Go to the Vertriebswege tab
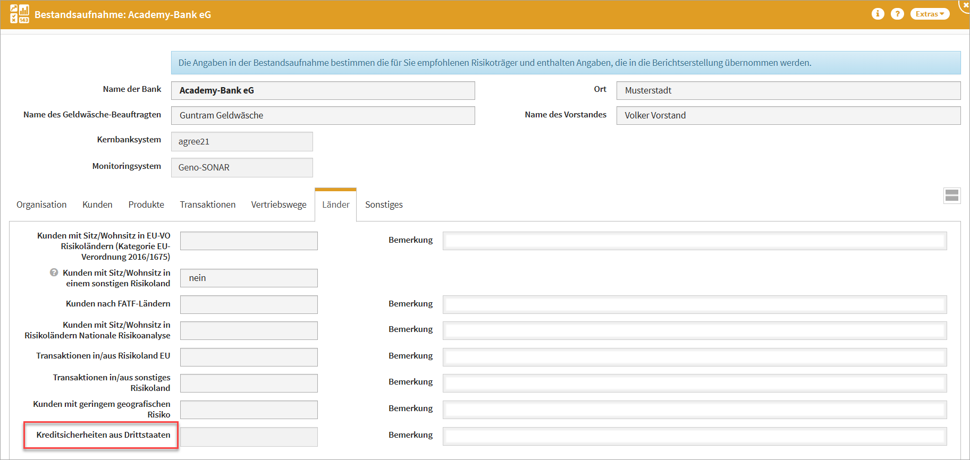Screen dimensions: 970x460 click(x=279, y=205)
